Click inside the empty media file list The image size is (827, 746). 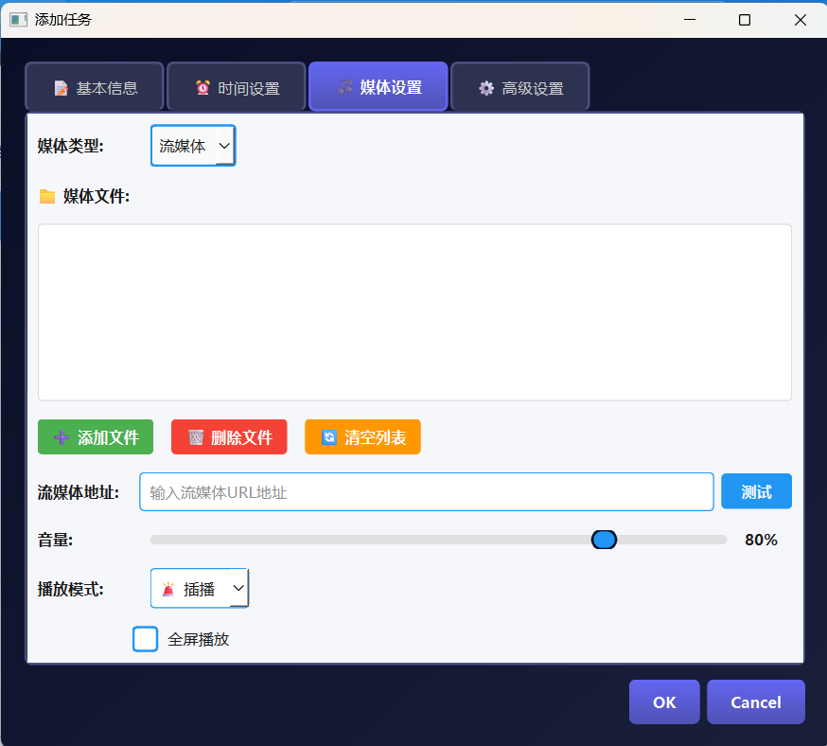tap(413, 312)
